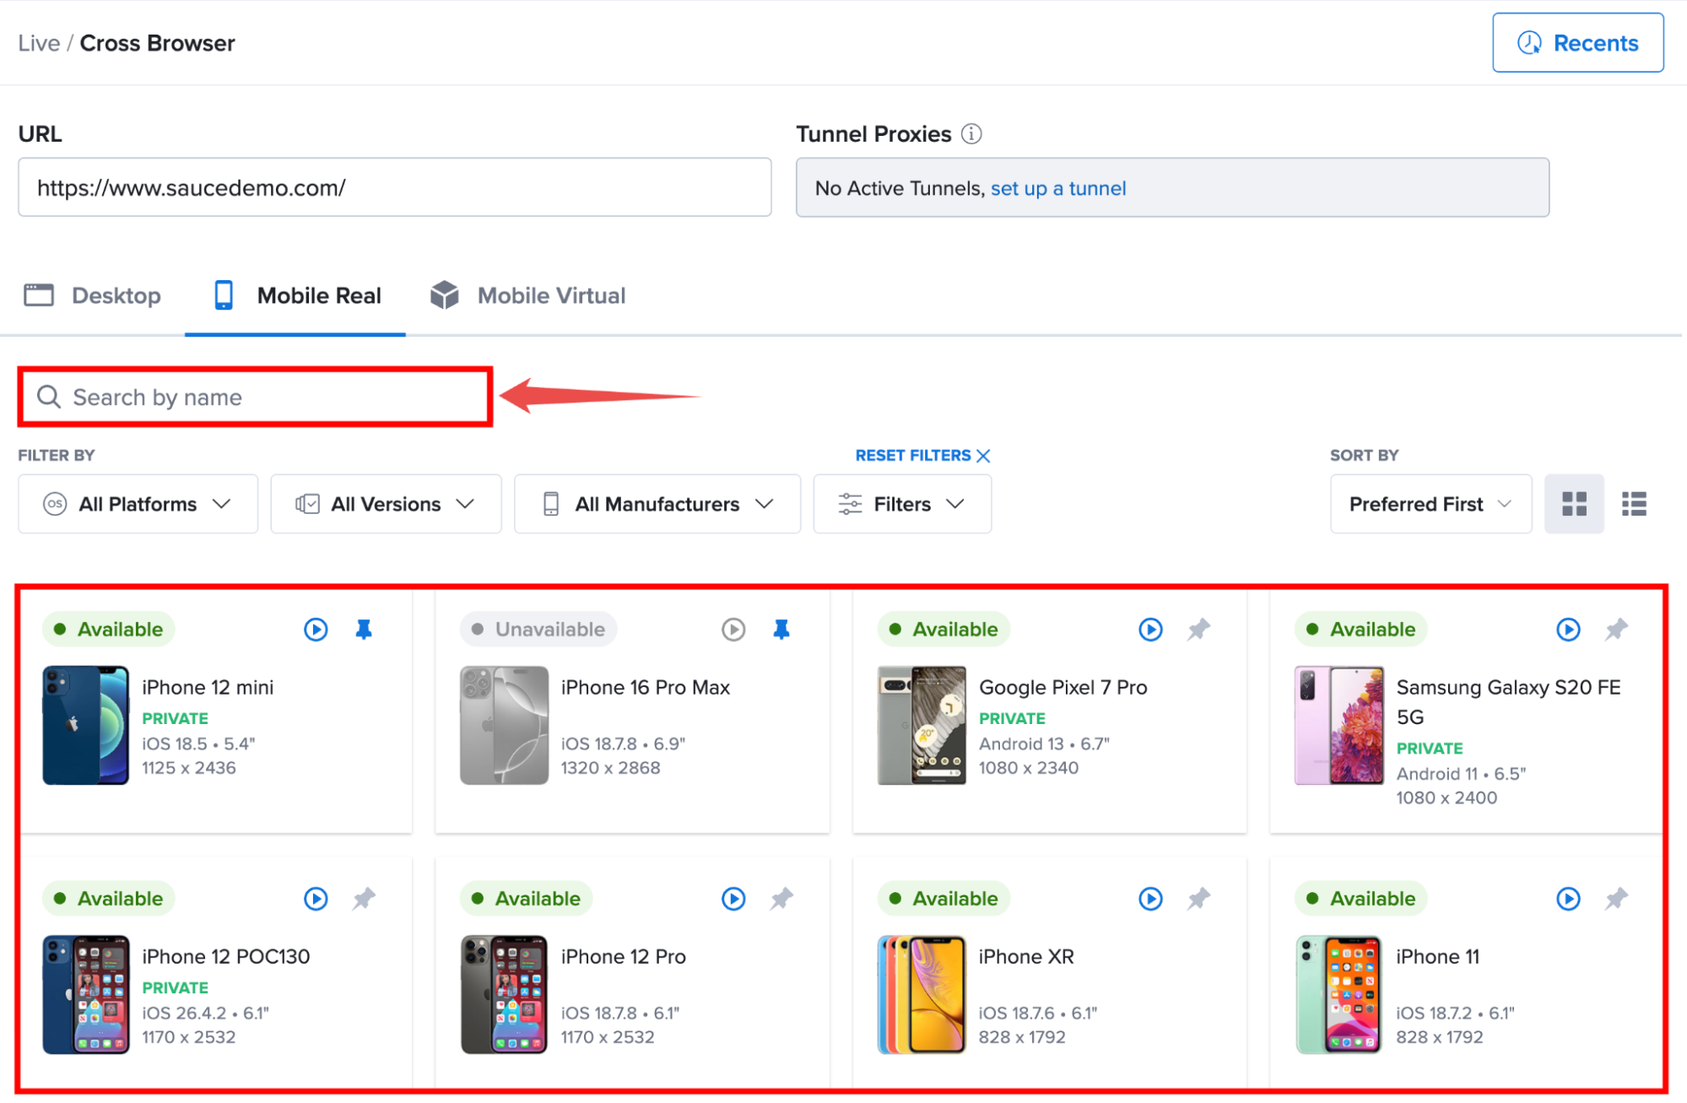1687x1103 pixels.
Task: Click the iPhone 12 mini device name
Action: click(x=208, y=688)
